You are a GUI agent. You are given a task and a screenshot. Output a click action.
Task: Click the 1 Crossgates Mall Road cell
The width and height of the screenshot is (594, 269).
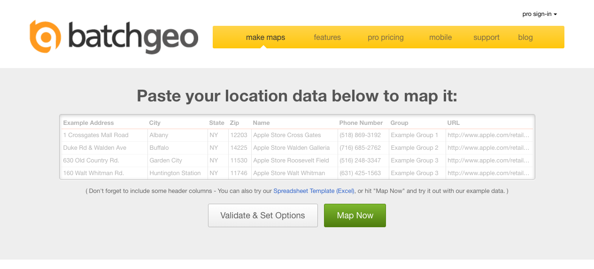pyautogui.click(x=105, y=135)
